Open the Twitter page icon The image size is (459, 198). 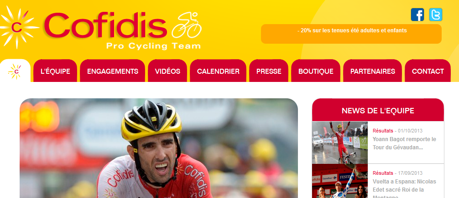(x=436, y=15)
